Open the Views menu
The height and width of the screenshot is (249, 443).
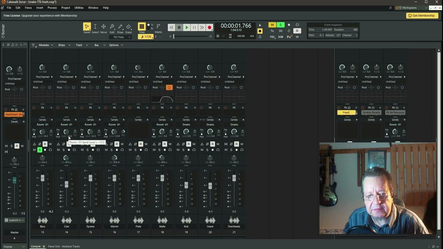28,8
